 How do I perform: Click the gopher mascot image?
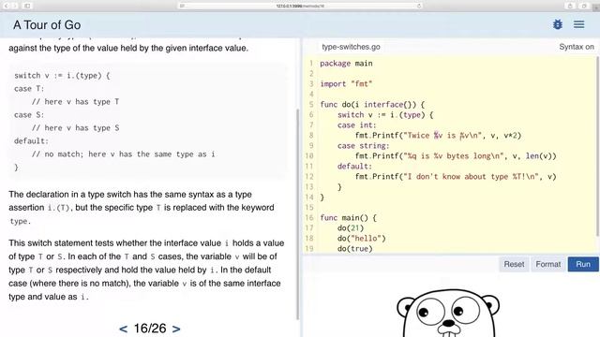click(448, 314)
